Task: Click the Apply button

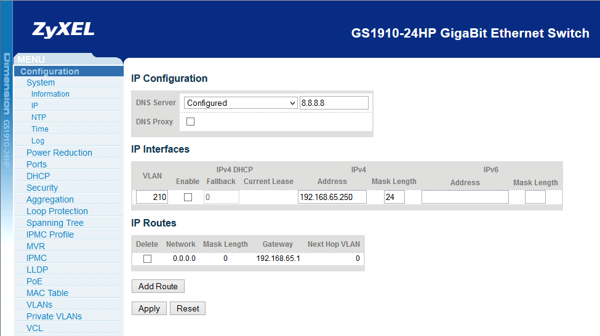Action: (x=150, y=308)
